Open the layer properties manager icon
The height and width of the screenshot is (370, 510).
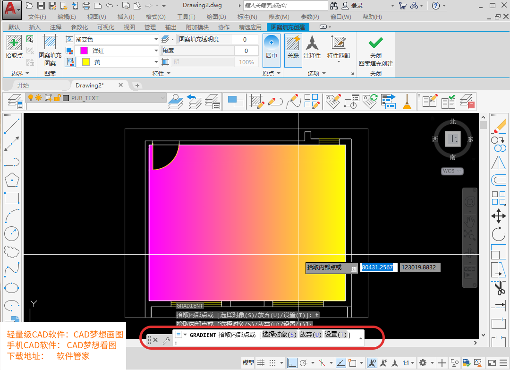[14, 101]
